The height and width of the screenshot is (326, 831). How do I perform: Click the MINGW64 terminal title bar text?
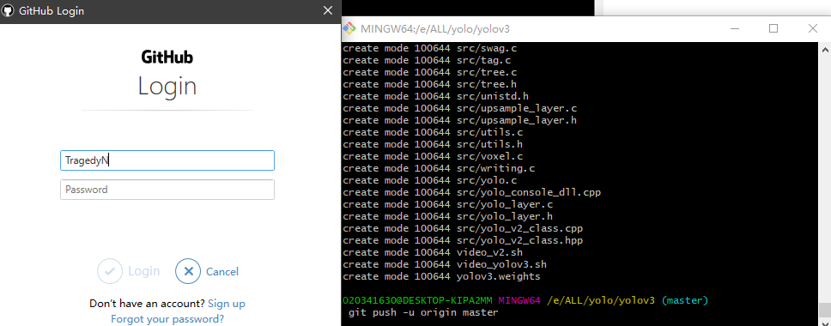click(435, 28)
